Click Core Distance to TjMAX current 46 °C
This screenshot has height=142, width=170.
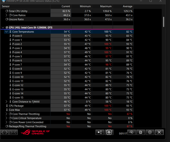coord(67,102)
